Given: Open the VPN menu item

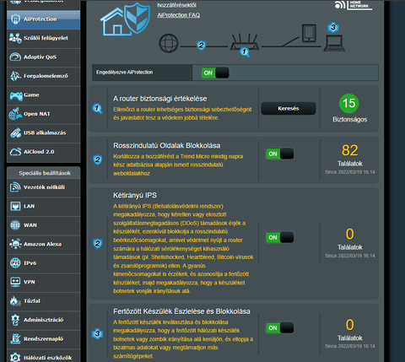Looking at the screenshot, I should tap(44, 282).
